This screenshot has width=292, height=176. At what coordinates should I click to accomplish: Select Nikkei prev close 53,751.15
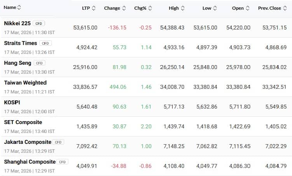click(275, 28)
